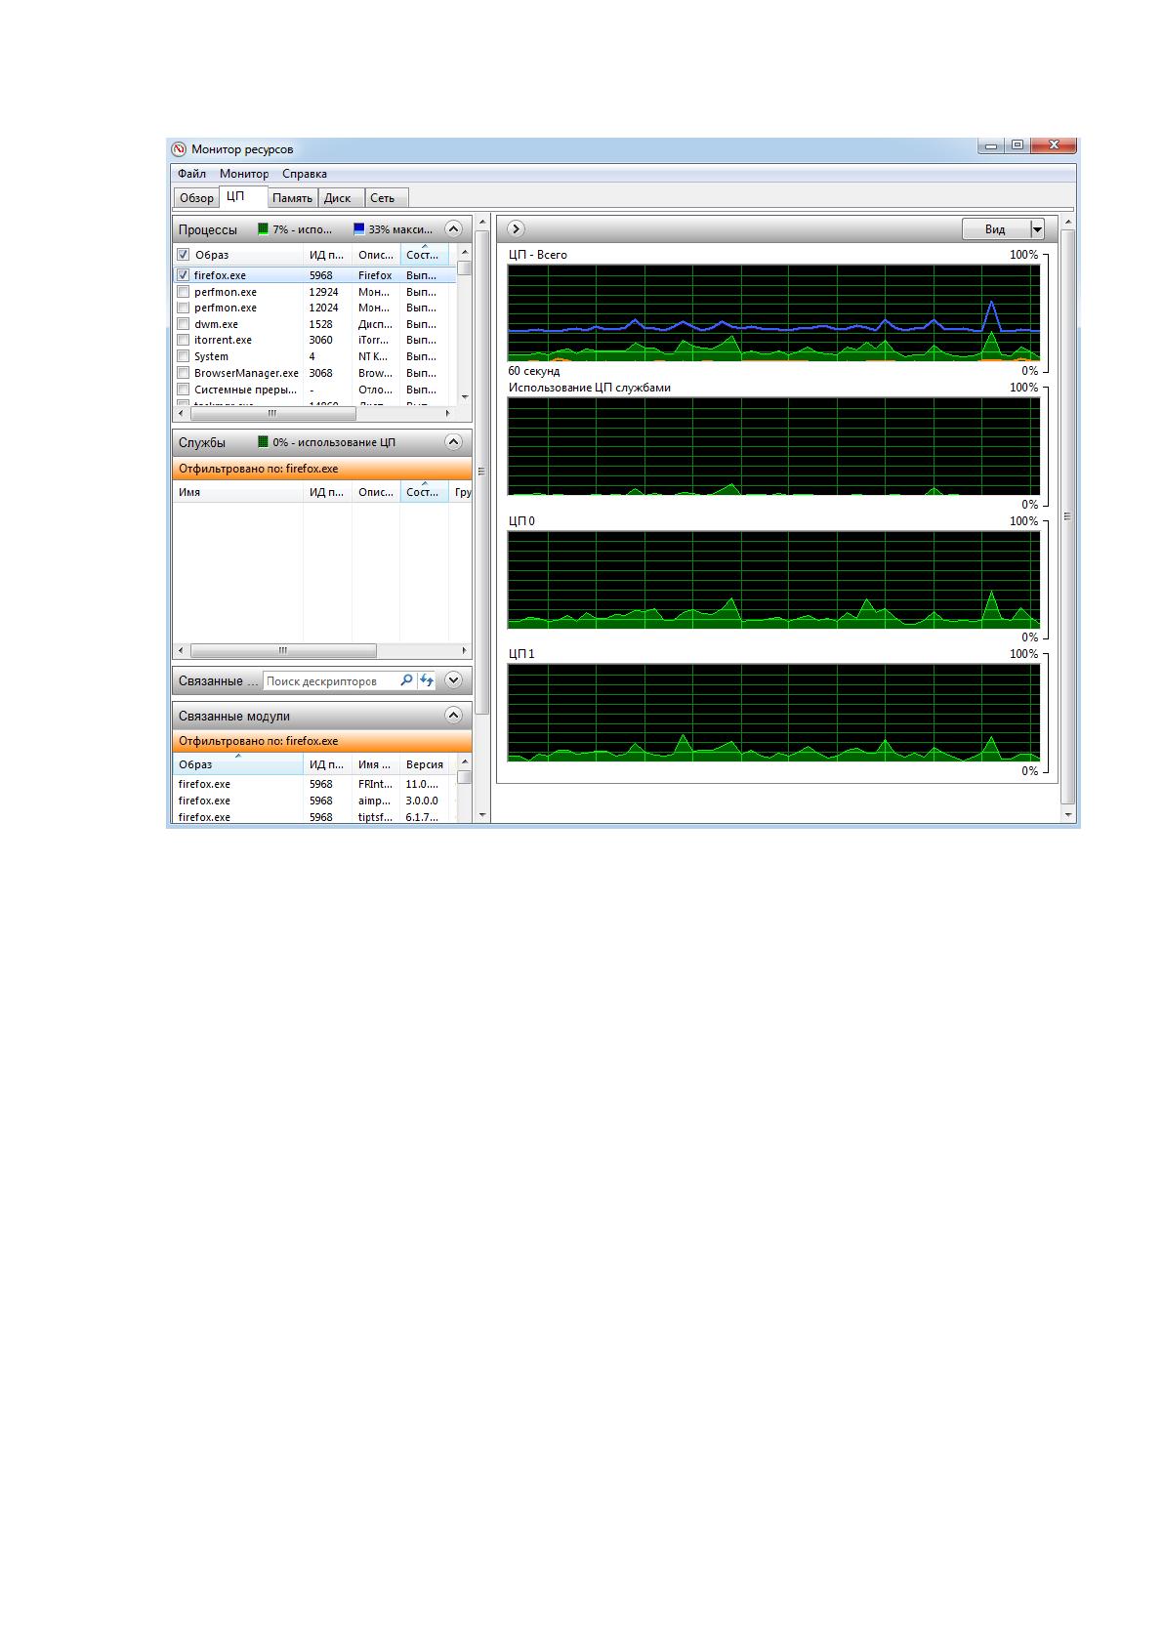Open the Вид dropdown arrow
Viewport: 1163px width, 1644px height.
1037,229
